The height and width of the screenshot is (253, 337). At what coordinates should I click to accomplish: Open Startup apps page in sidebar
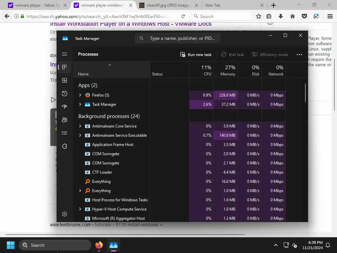pos(65,106)
